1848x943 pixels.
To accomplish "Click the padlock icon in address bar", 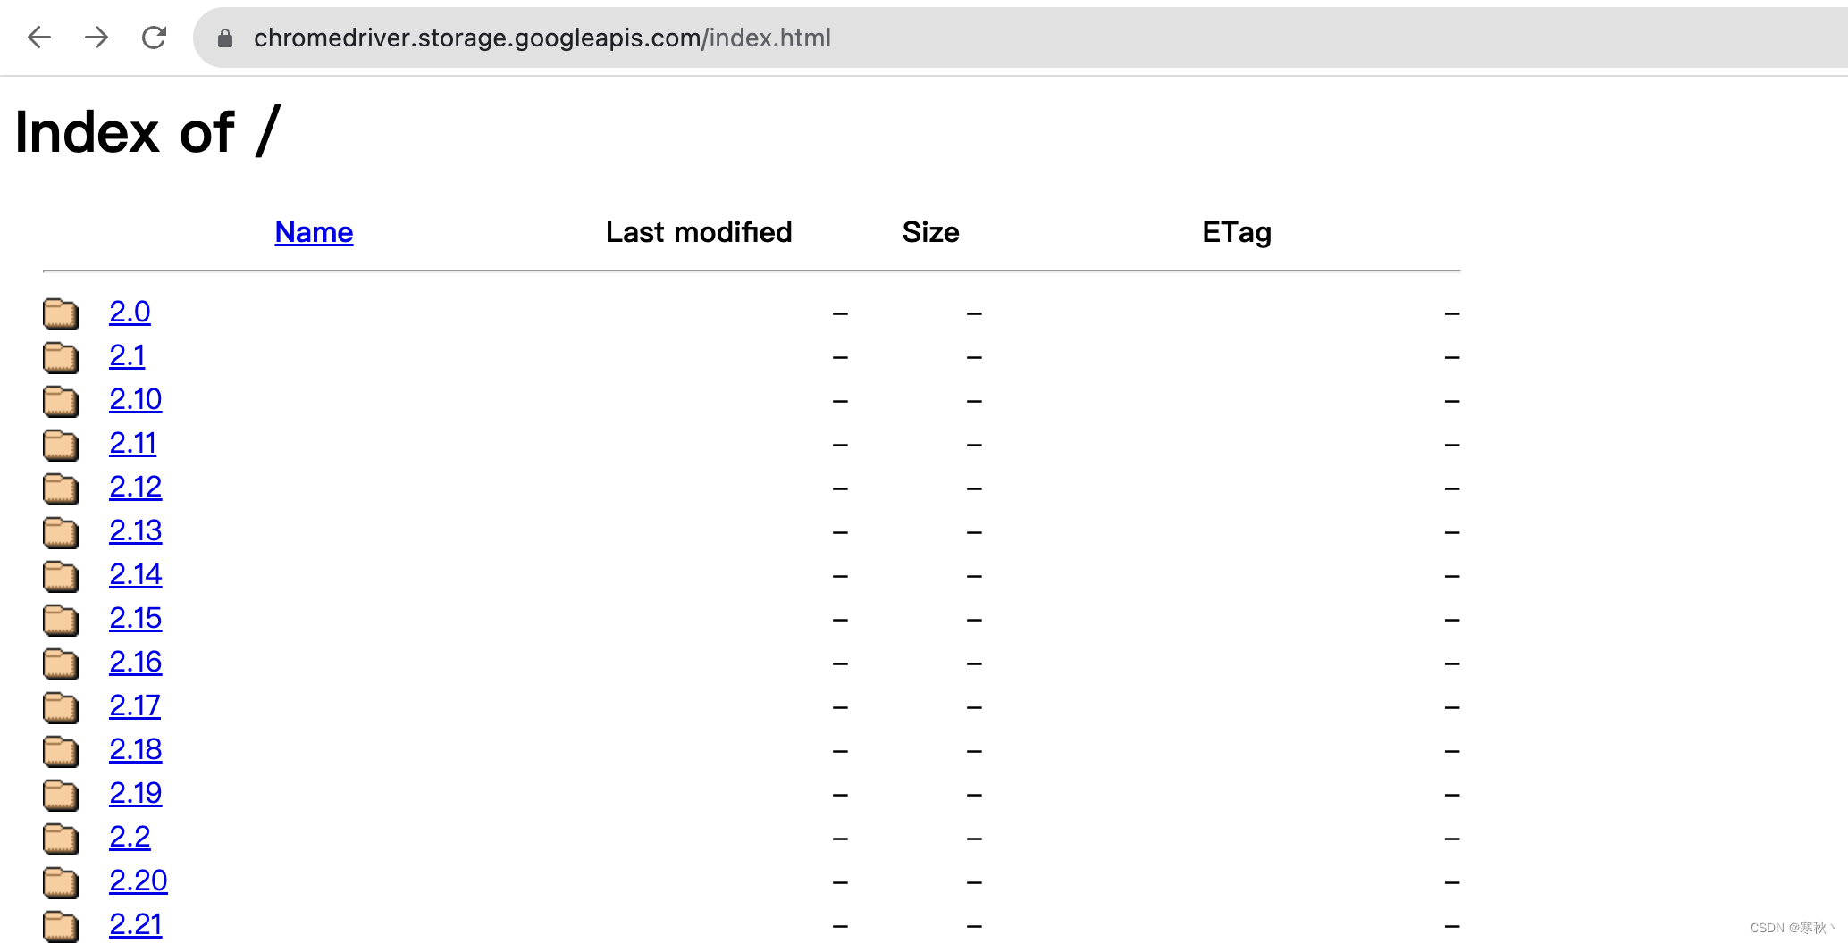I will point(225,38).
